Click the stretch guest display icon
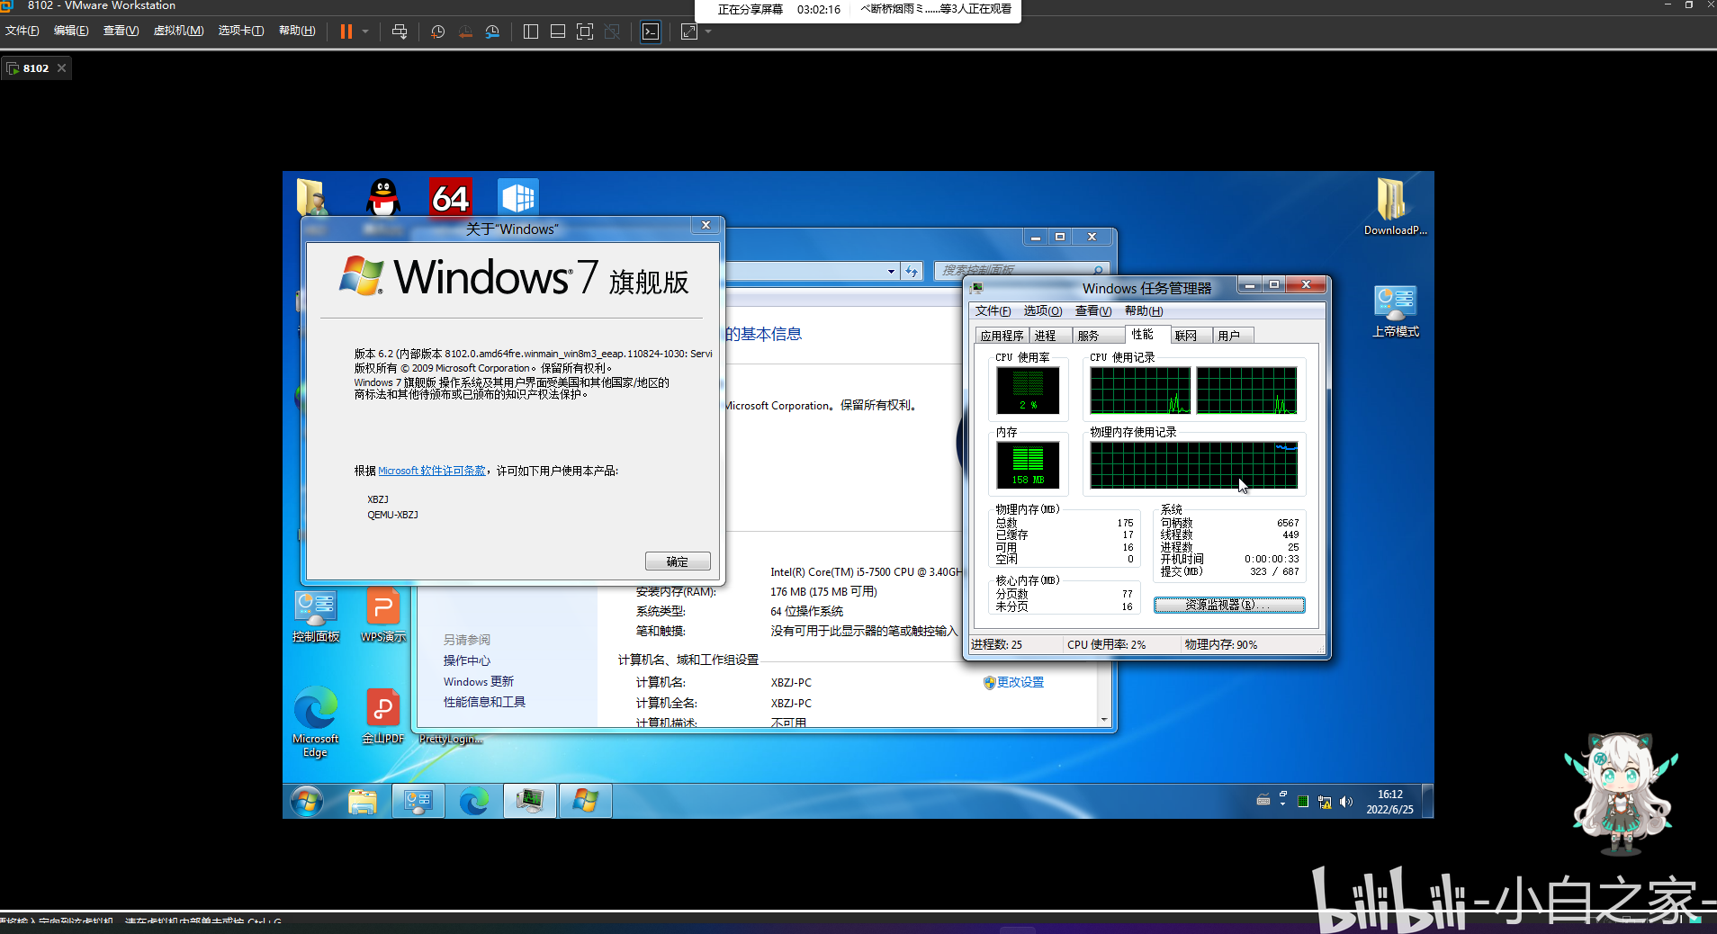1717x934 pixels. coord(689,31)
